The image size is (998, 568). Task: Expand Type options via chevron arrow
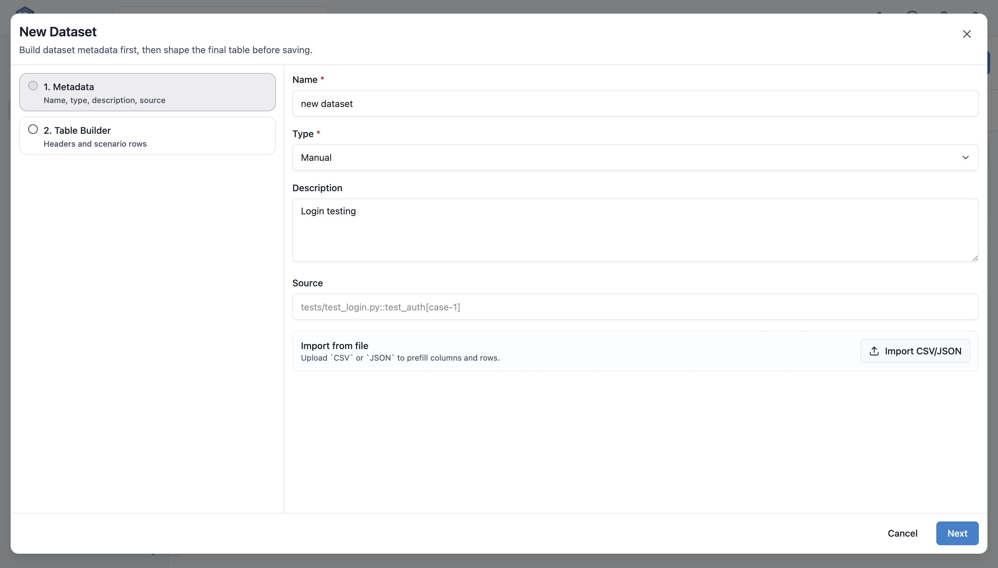[x=965, y=158]
